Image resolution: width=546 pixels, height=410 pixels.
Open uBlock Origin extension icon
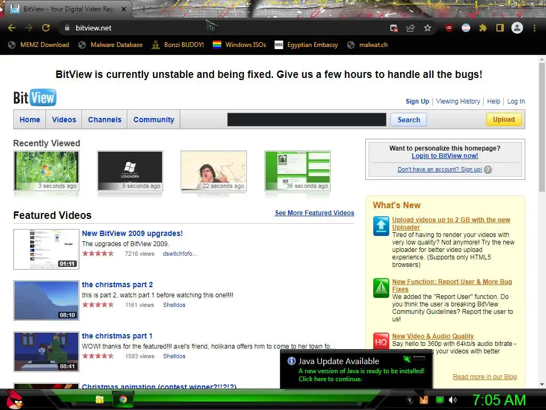[x=449, y=28]
